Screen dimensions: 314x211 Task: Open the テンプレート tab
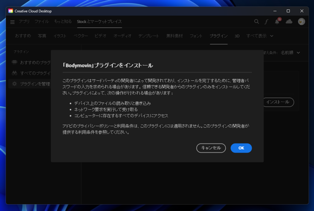(148, 36)
